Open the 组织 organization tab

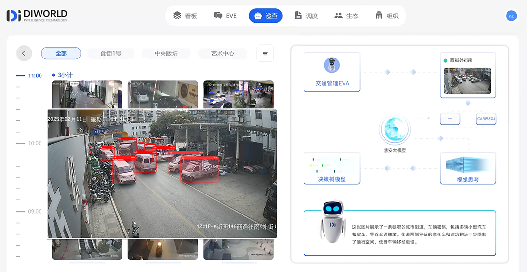(386, 16)
